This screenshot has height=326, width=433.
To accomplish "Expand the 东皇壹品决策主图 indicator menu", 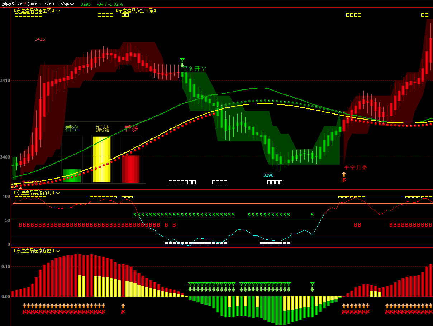I will [58, 11].
